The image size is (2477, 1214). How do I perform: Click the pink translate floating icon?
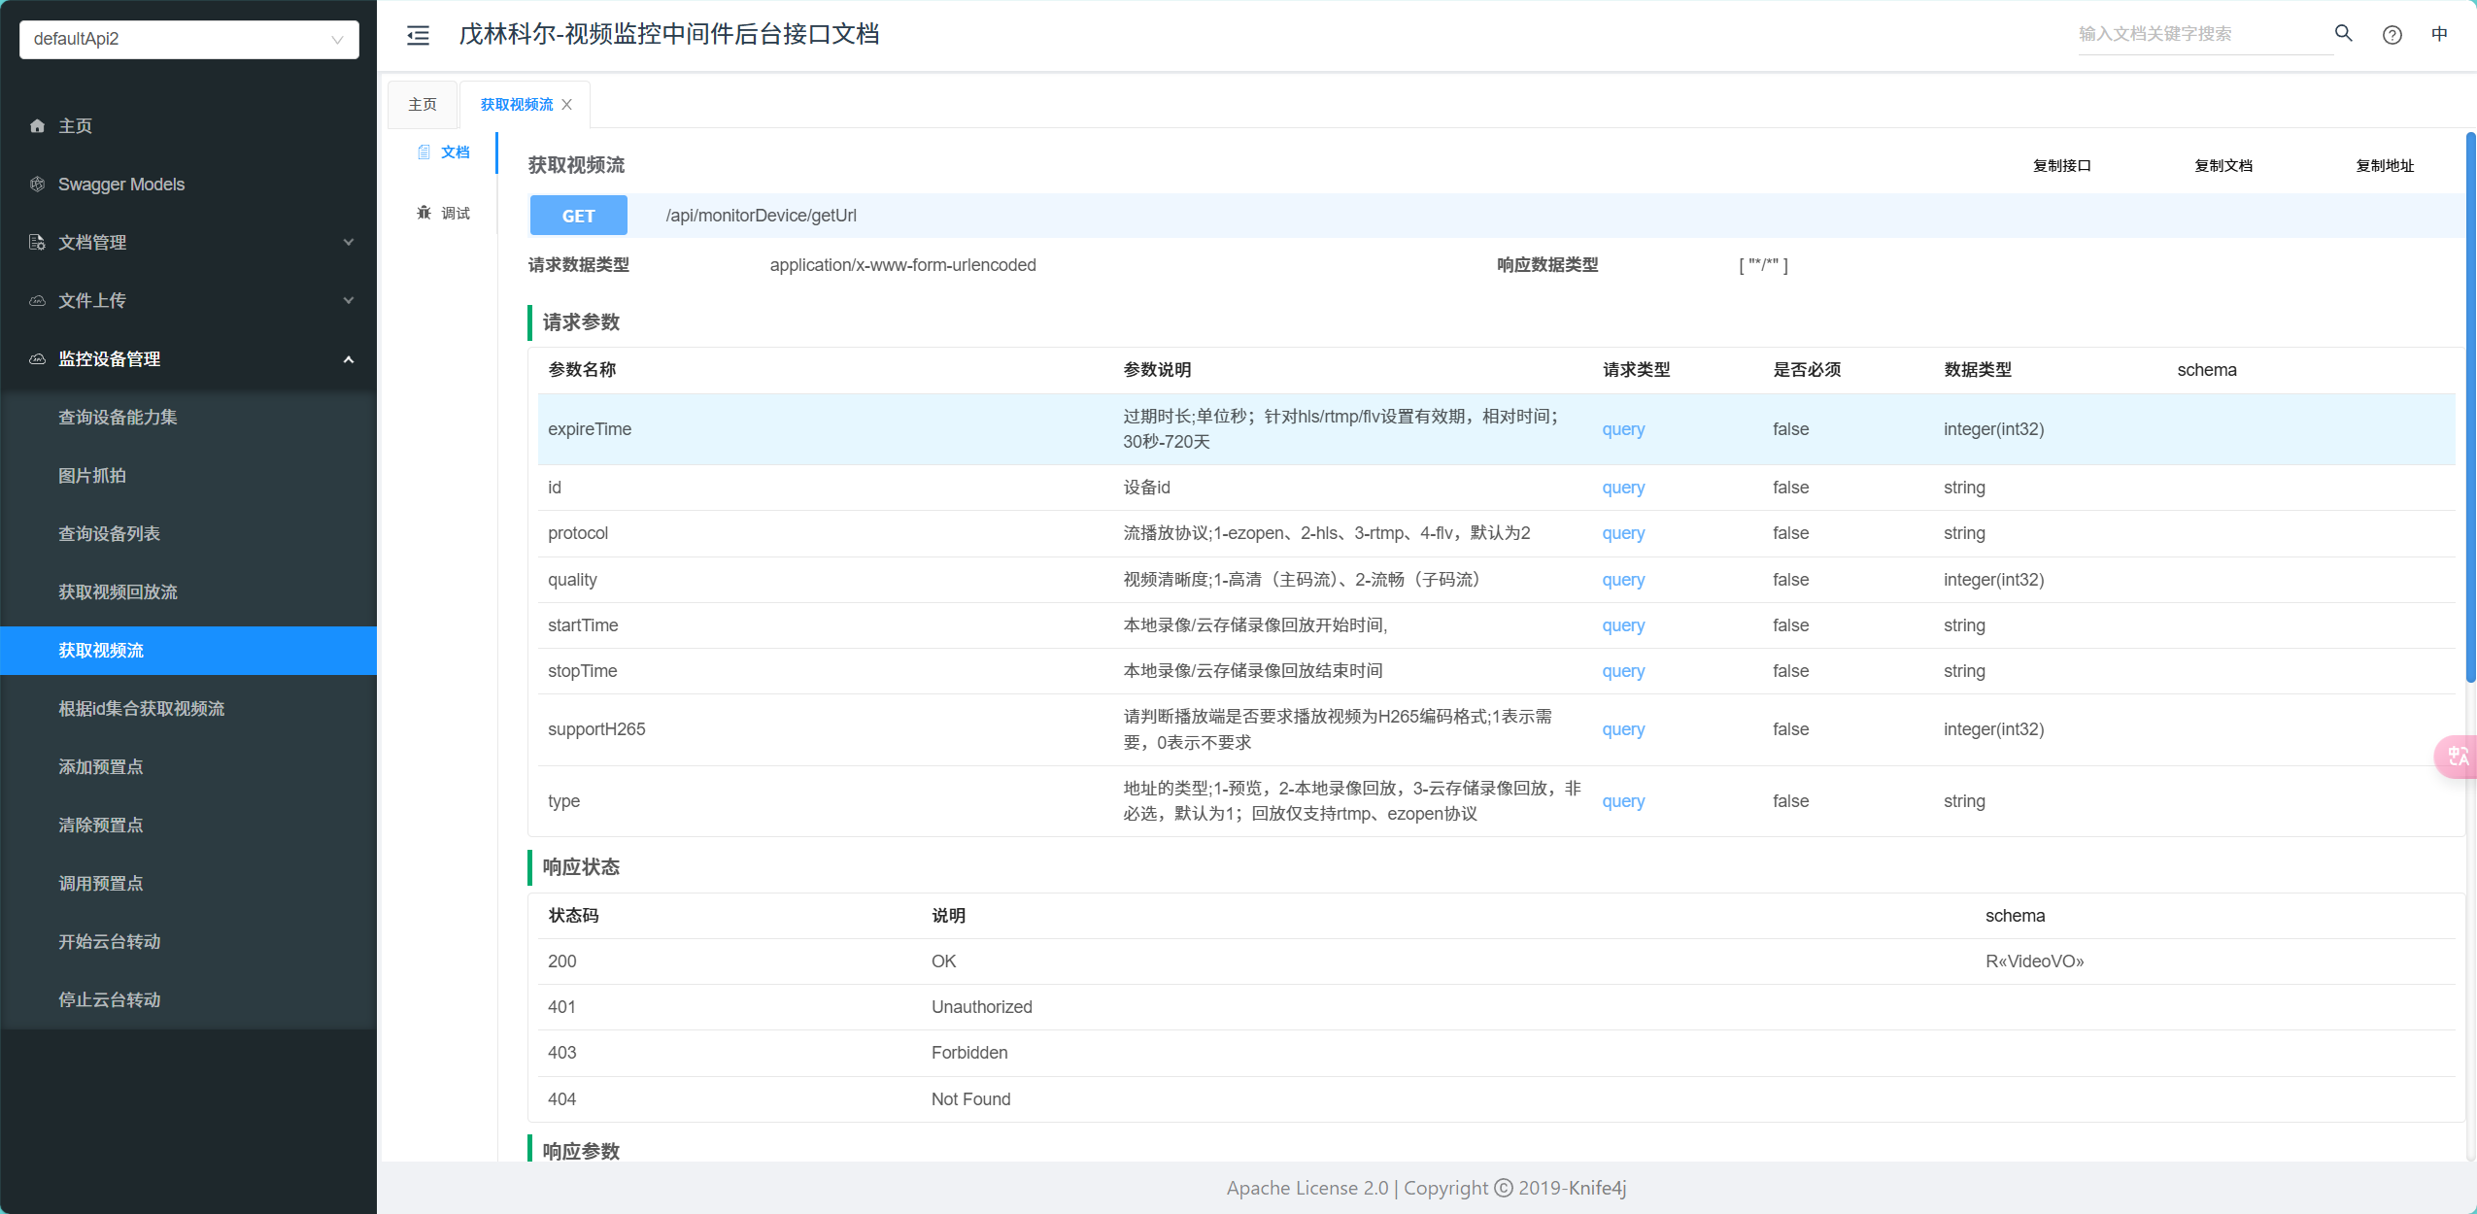click(x=2457, y=756)
